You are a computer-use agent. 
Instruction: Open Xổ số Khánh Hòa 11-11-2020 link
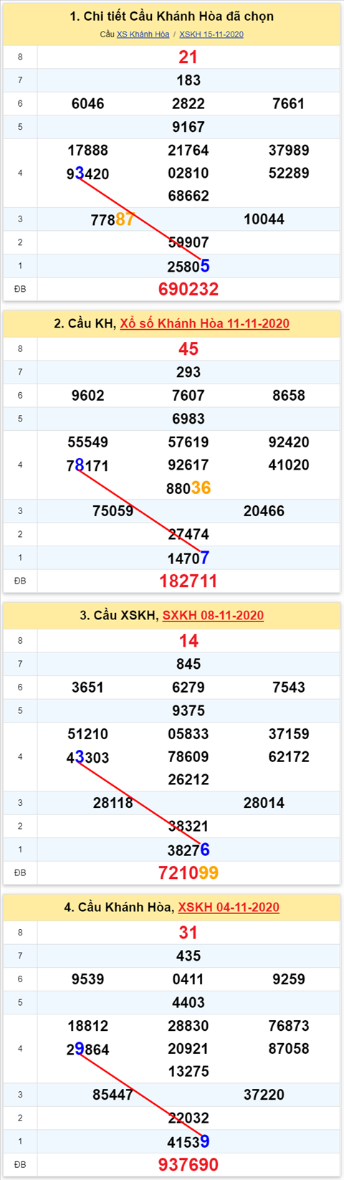pyautogui.click(x=205, y=323)
